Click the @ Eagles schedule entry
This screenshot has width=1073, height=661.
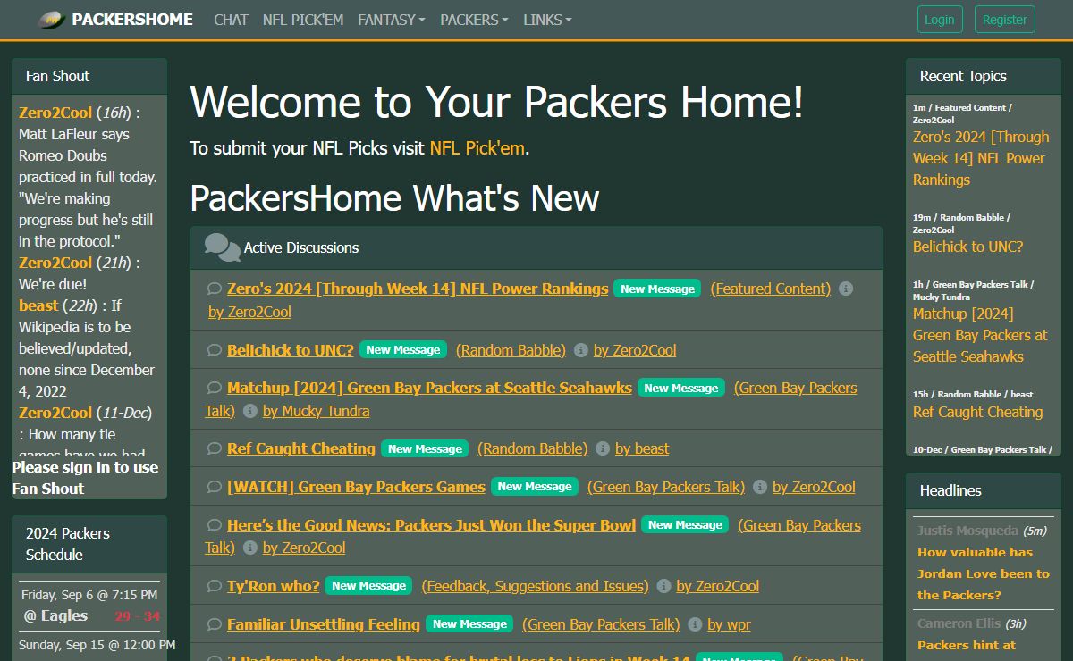pyautogui.click(x=55, y=615)
